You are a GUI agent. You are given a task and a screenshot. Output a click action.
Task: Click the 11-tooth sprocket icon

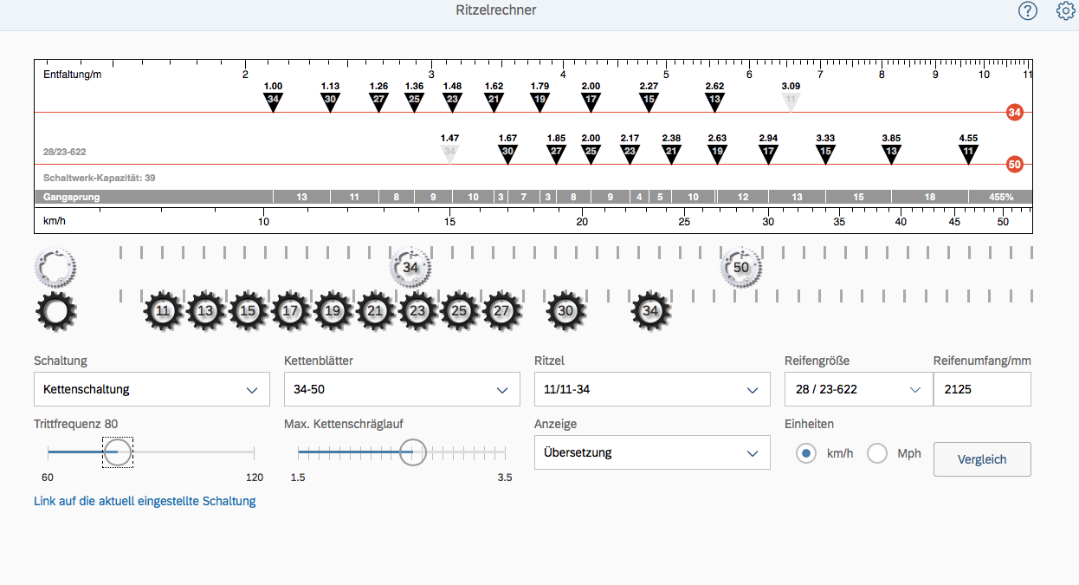[164, 311]
